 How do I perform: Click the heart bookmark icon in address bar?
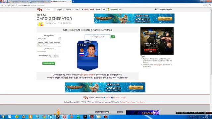pos(206,5)
